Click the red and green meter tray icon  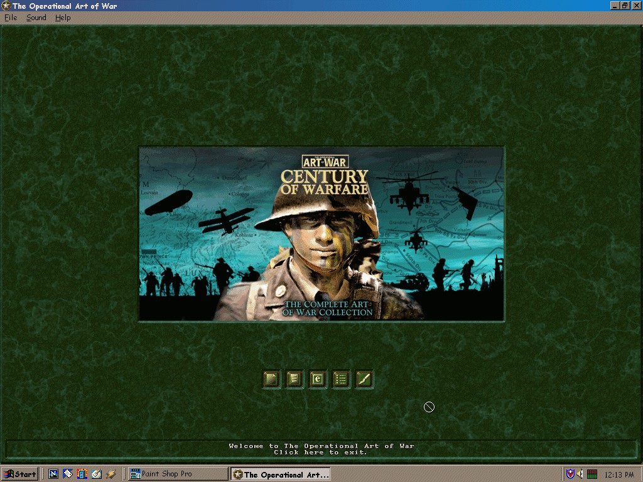point(592,474)
